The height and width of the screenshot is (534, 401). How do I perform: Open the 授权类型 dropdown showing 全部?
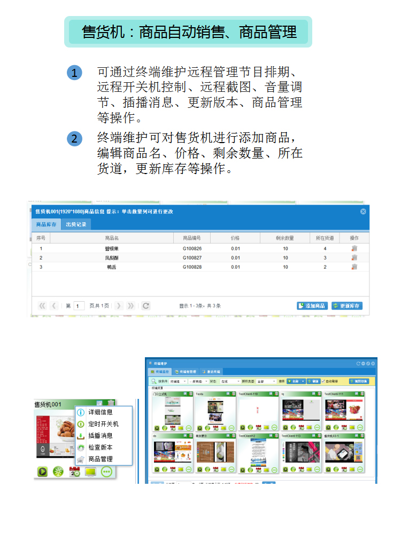[x=267, y=381]
